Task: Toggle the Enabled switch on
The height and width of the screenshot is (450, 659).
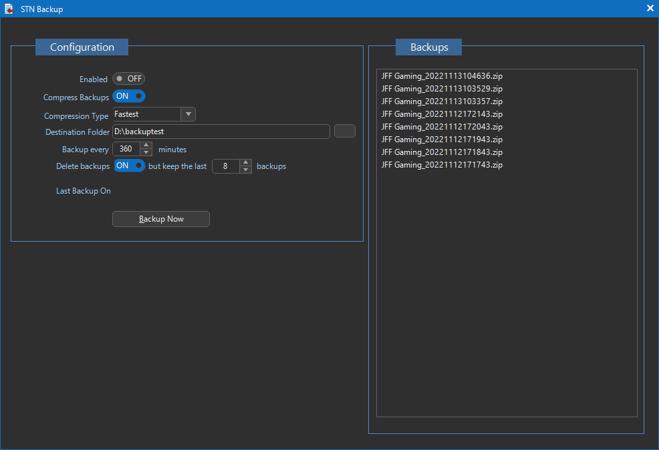Action: coord(128,79)
